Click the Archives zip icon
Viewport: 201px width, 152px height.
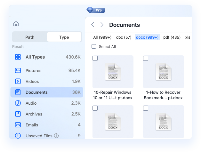coord(18,114)
